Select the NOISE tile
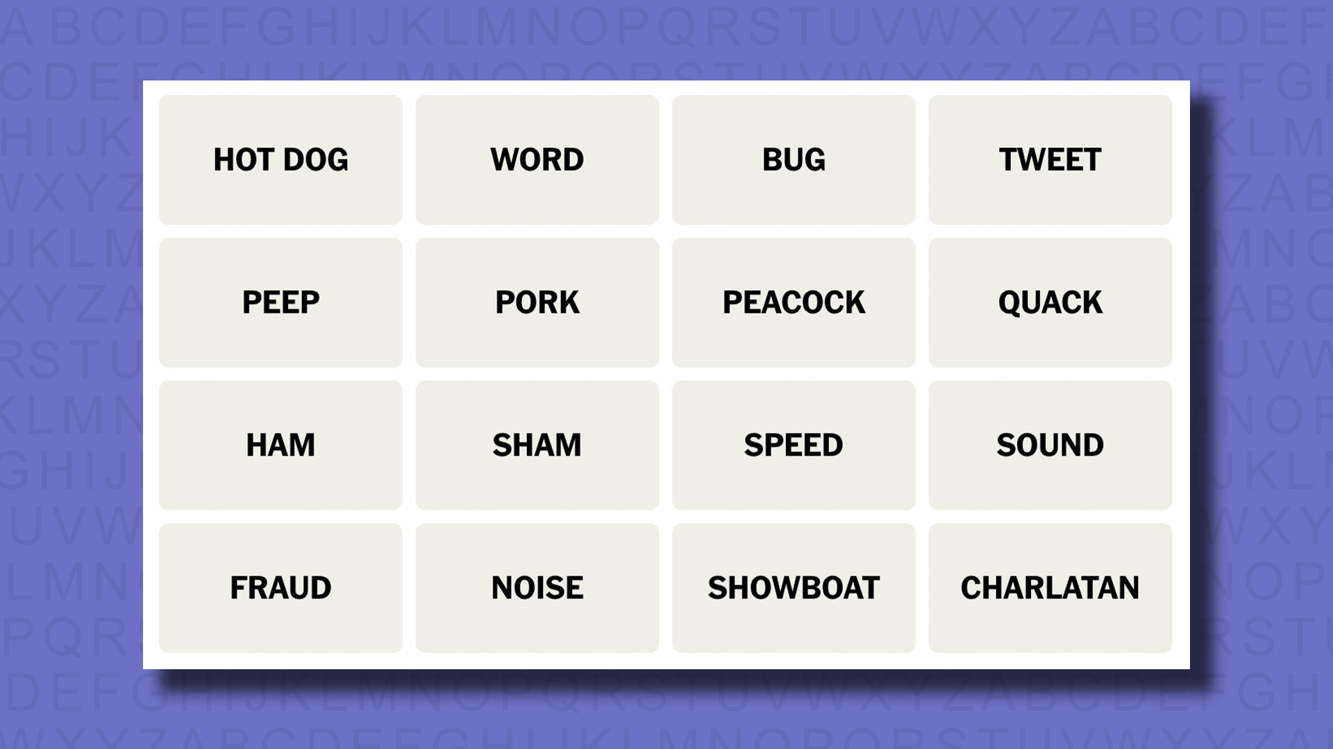Image resolution: width=1333 pixels, height=749 pixels. [537, 587]
